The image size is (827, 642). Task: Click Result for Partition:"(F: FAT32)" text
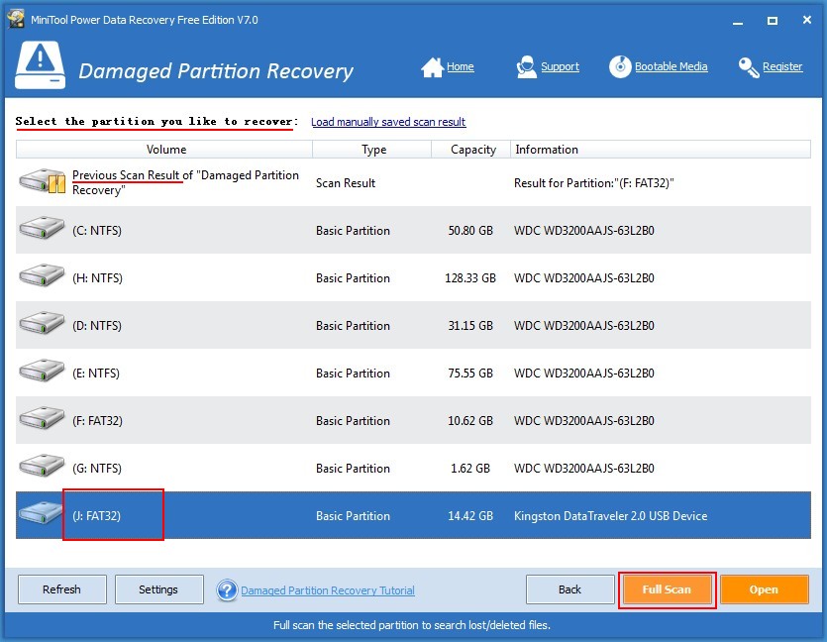[x=594, y=183]
